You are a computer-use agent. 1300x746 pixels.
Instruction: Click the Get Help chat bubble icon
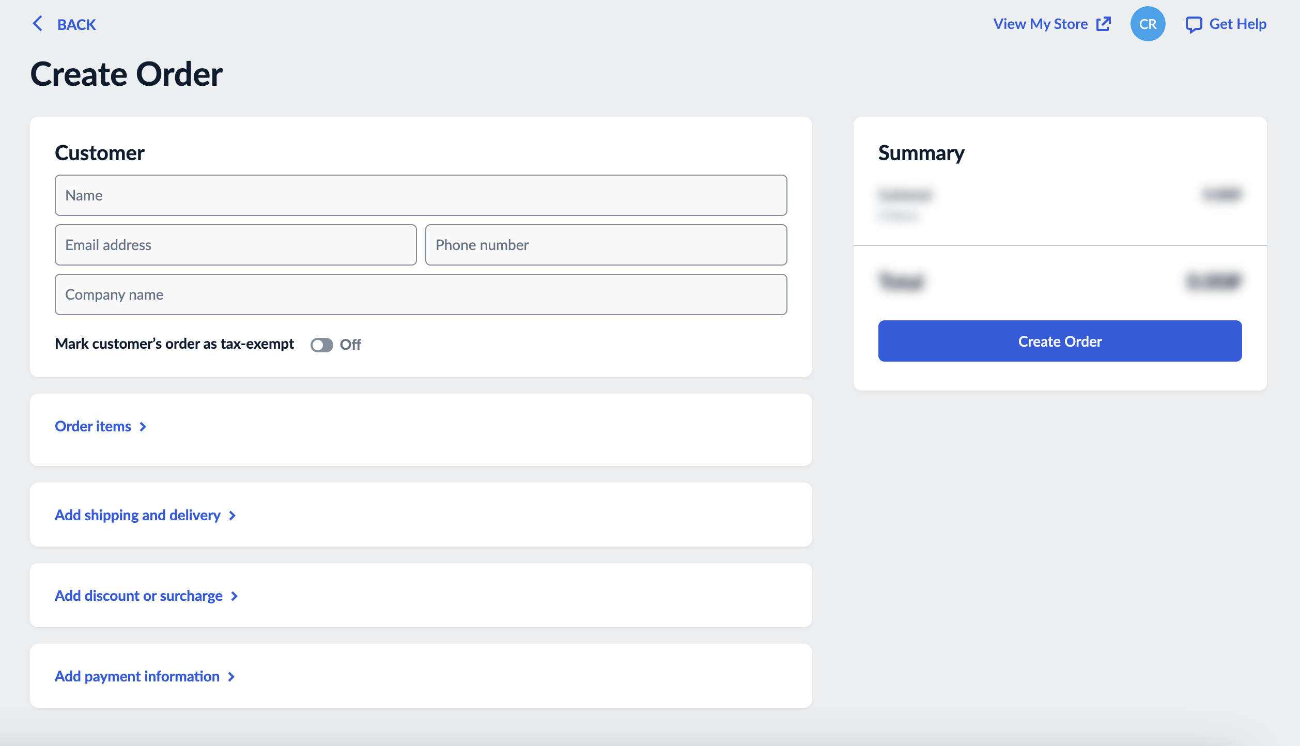pyautogui.click(x=1193, y=24)
